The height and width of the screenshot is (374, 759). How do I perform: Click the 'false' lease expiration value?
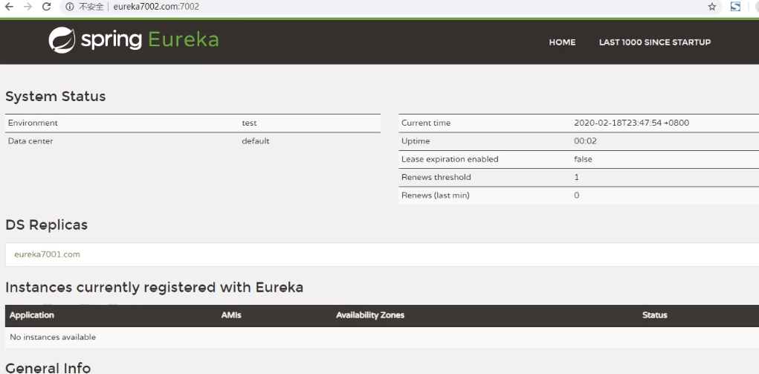coord(583,159)
